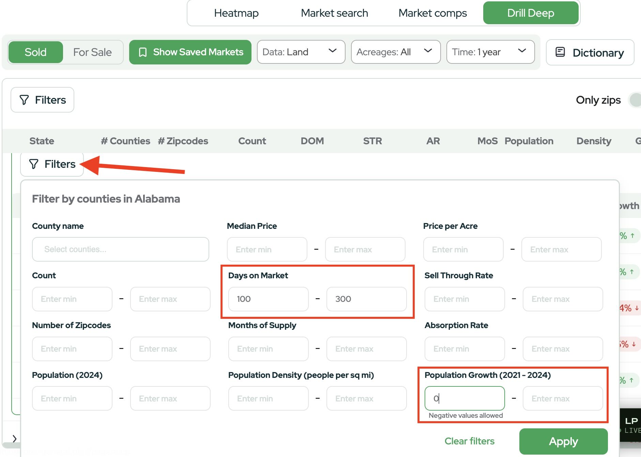Open the Market comps tab
The image size is (641, 457).
click(432, 13)
